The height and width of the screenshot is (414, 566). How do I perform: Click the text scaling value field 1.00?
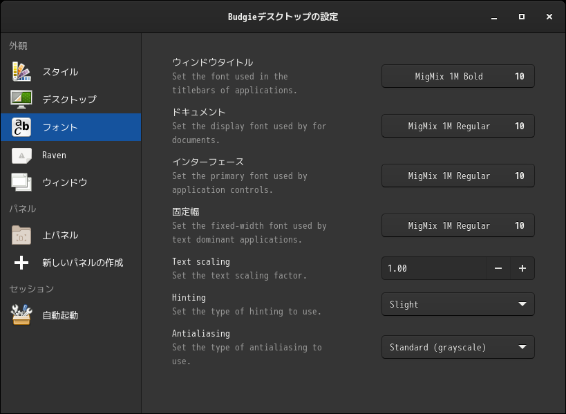tap(433, 268)
